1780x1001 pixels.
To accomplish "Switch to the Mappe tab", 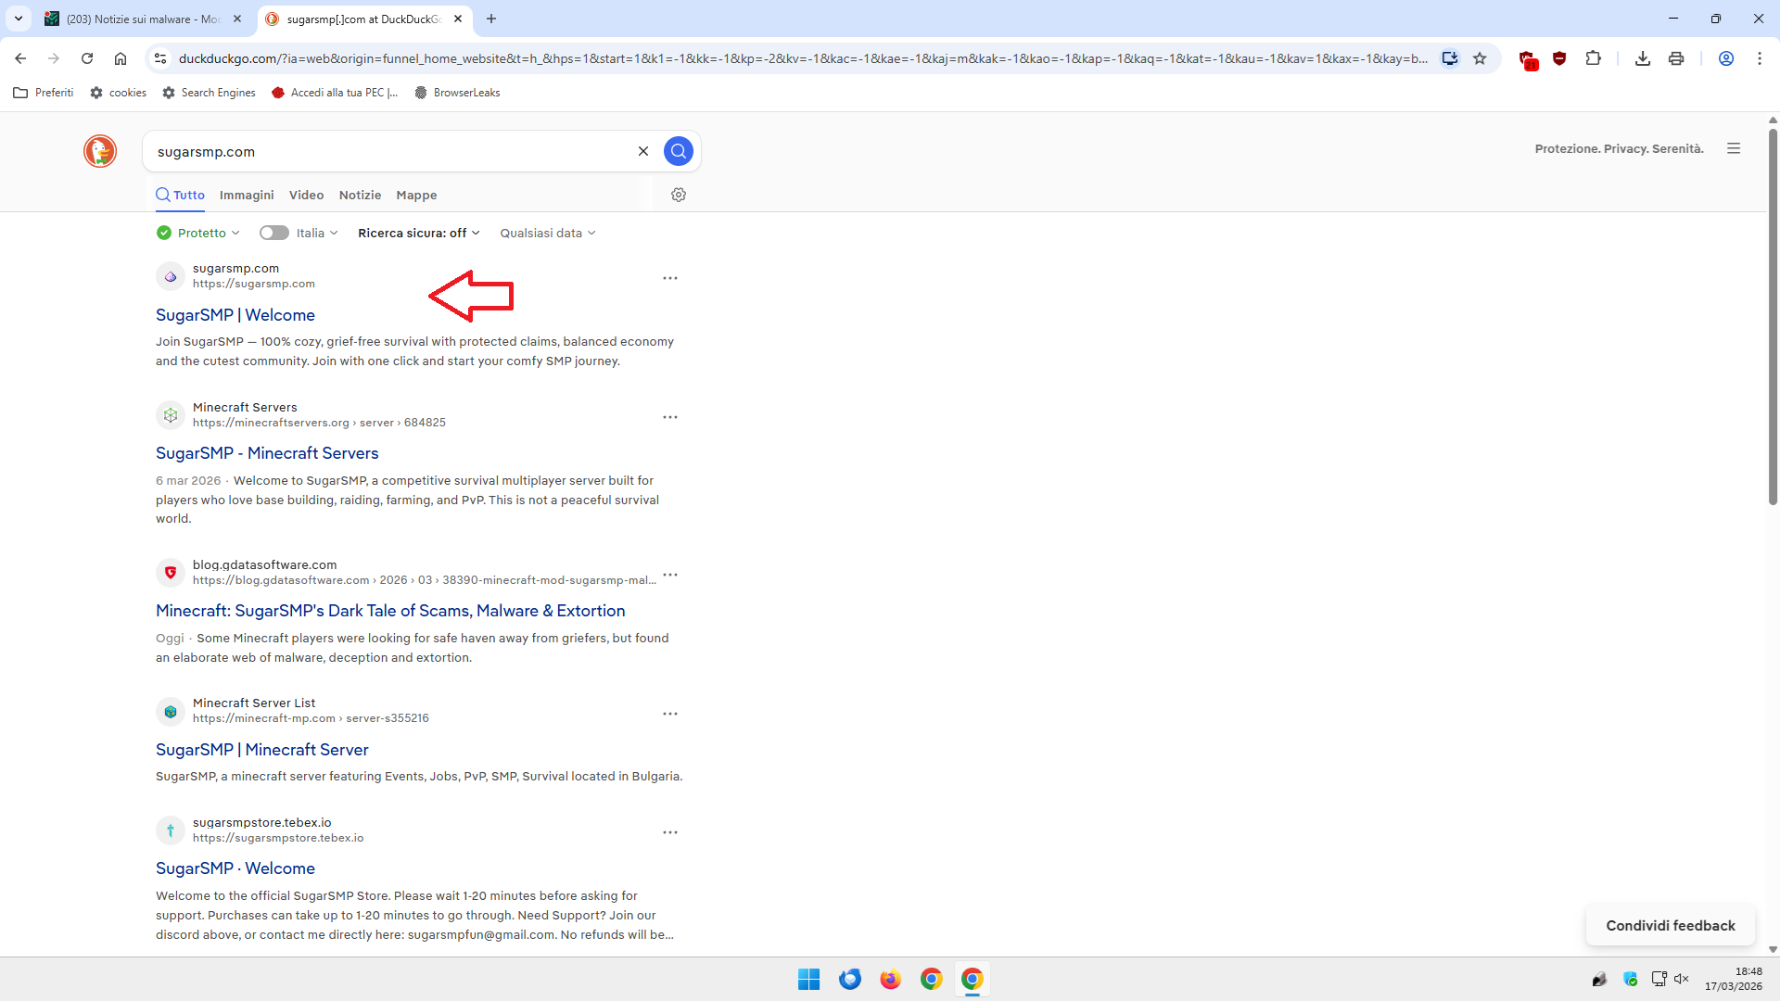I will point(416,195).
